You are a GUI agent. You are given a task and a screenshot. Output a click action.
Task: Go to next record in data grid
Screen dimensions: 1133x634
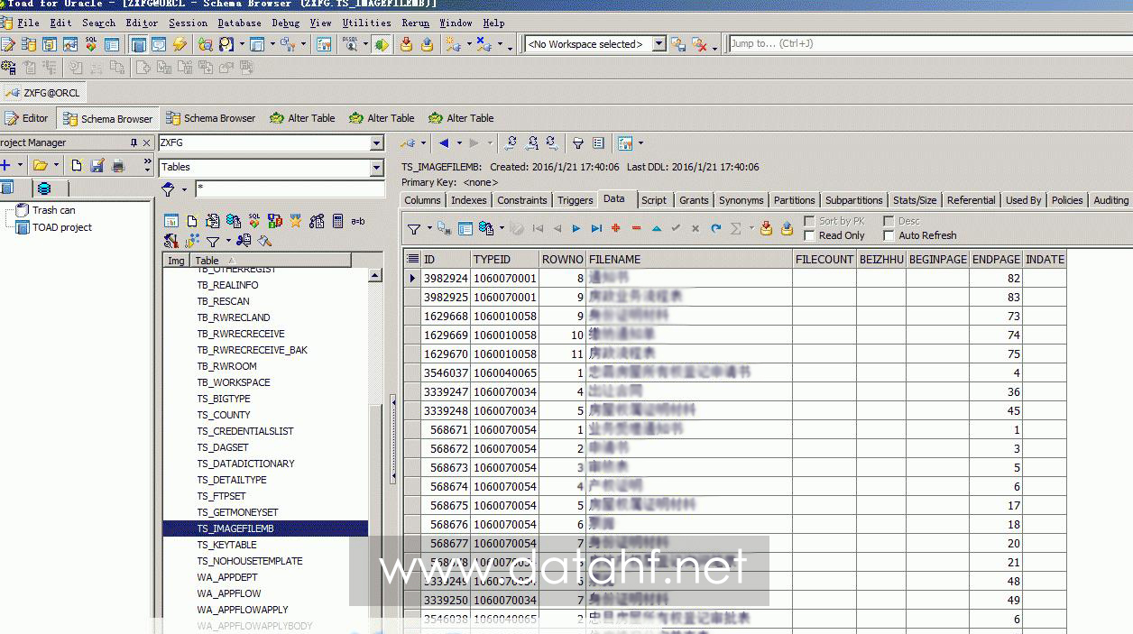click(576, 229)
